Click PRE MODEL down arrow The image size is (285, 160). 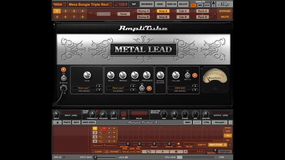pos(99,90)
